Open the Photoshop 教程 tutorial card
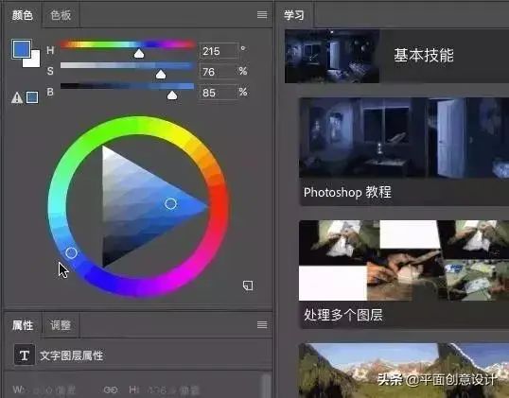 click(x=404, y=152)
